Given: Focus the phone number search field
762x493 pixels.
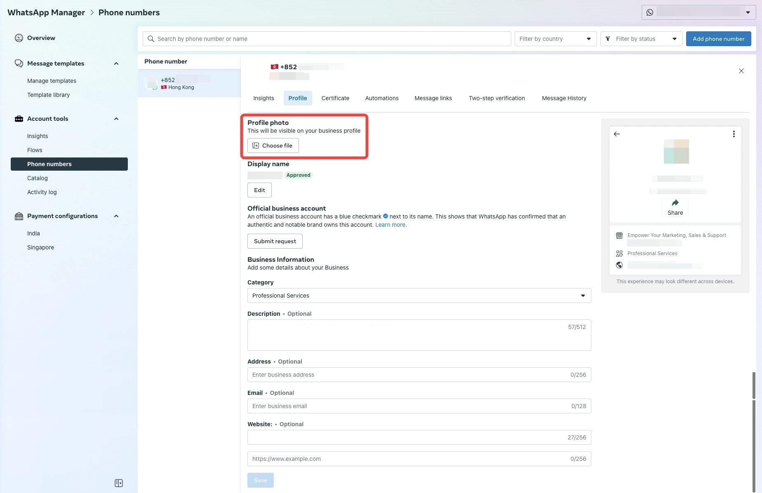Looking at the screenshot, I should tap(327, 39).
